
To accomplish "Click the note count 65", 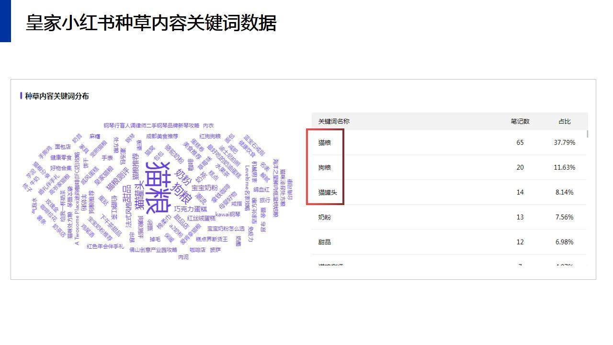I will point(520,143).
